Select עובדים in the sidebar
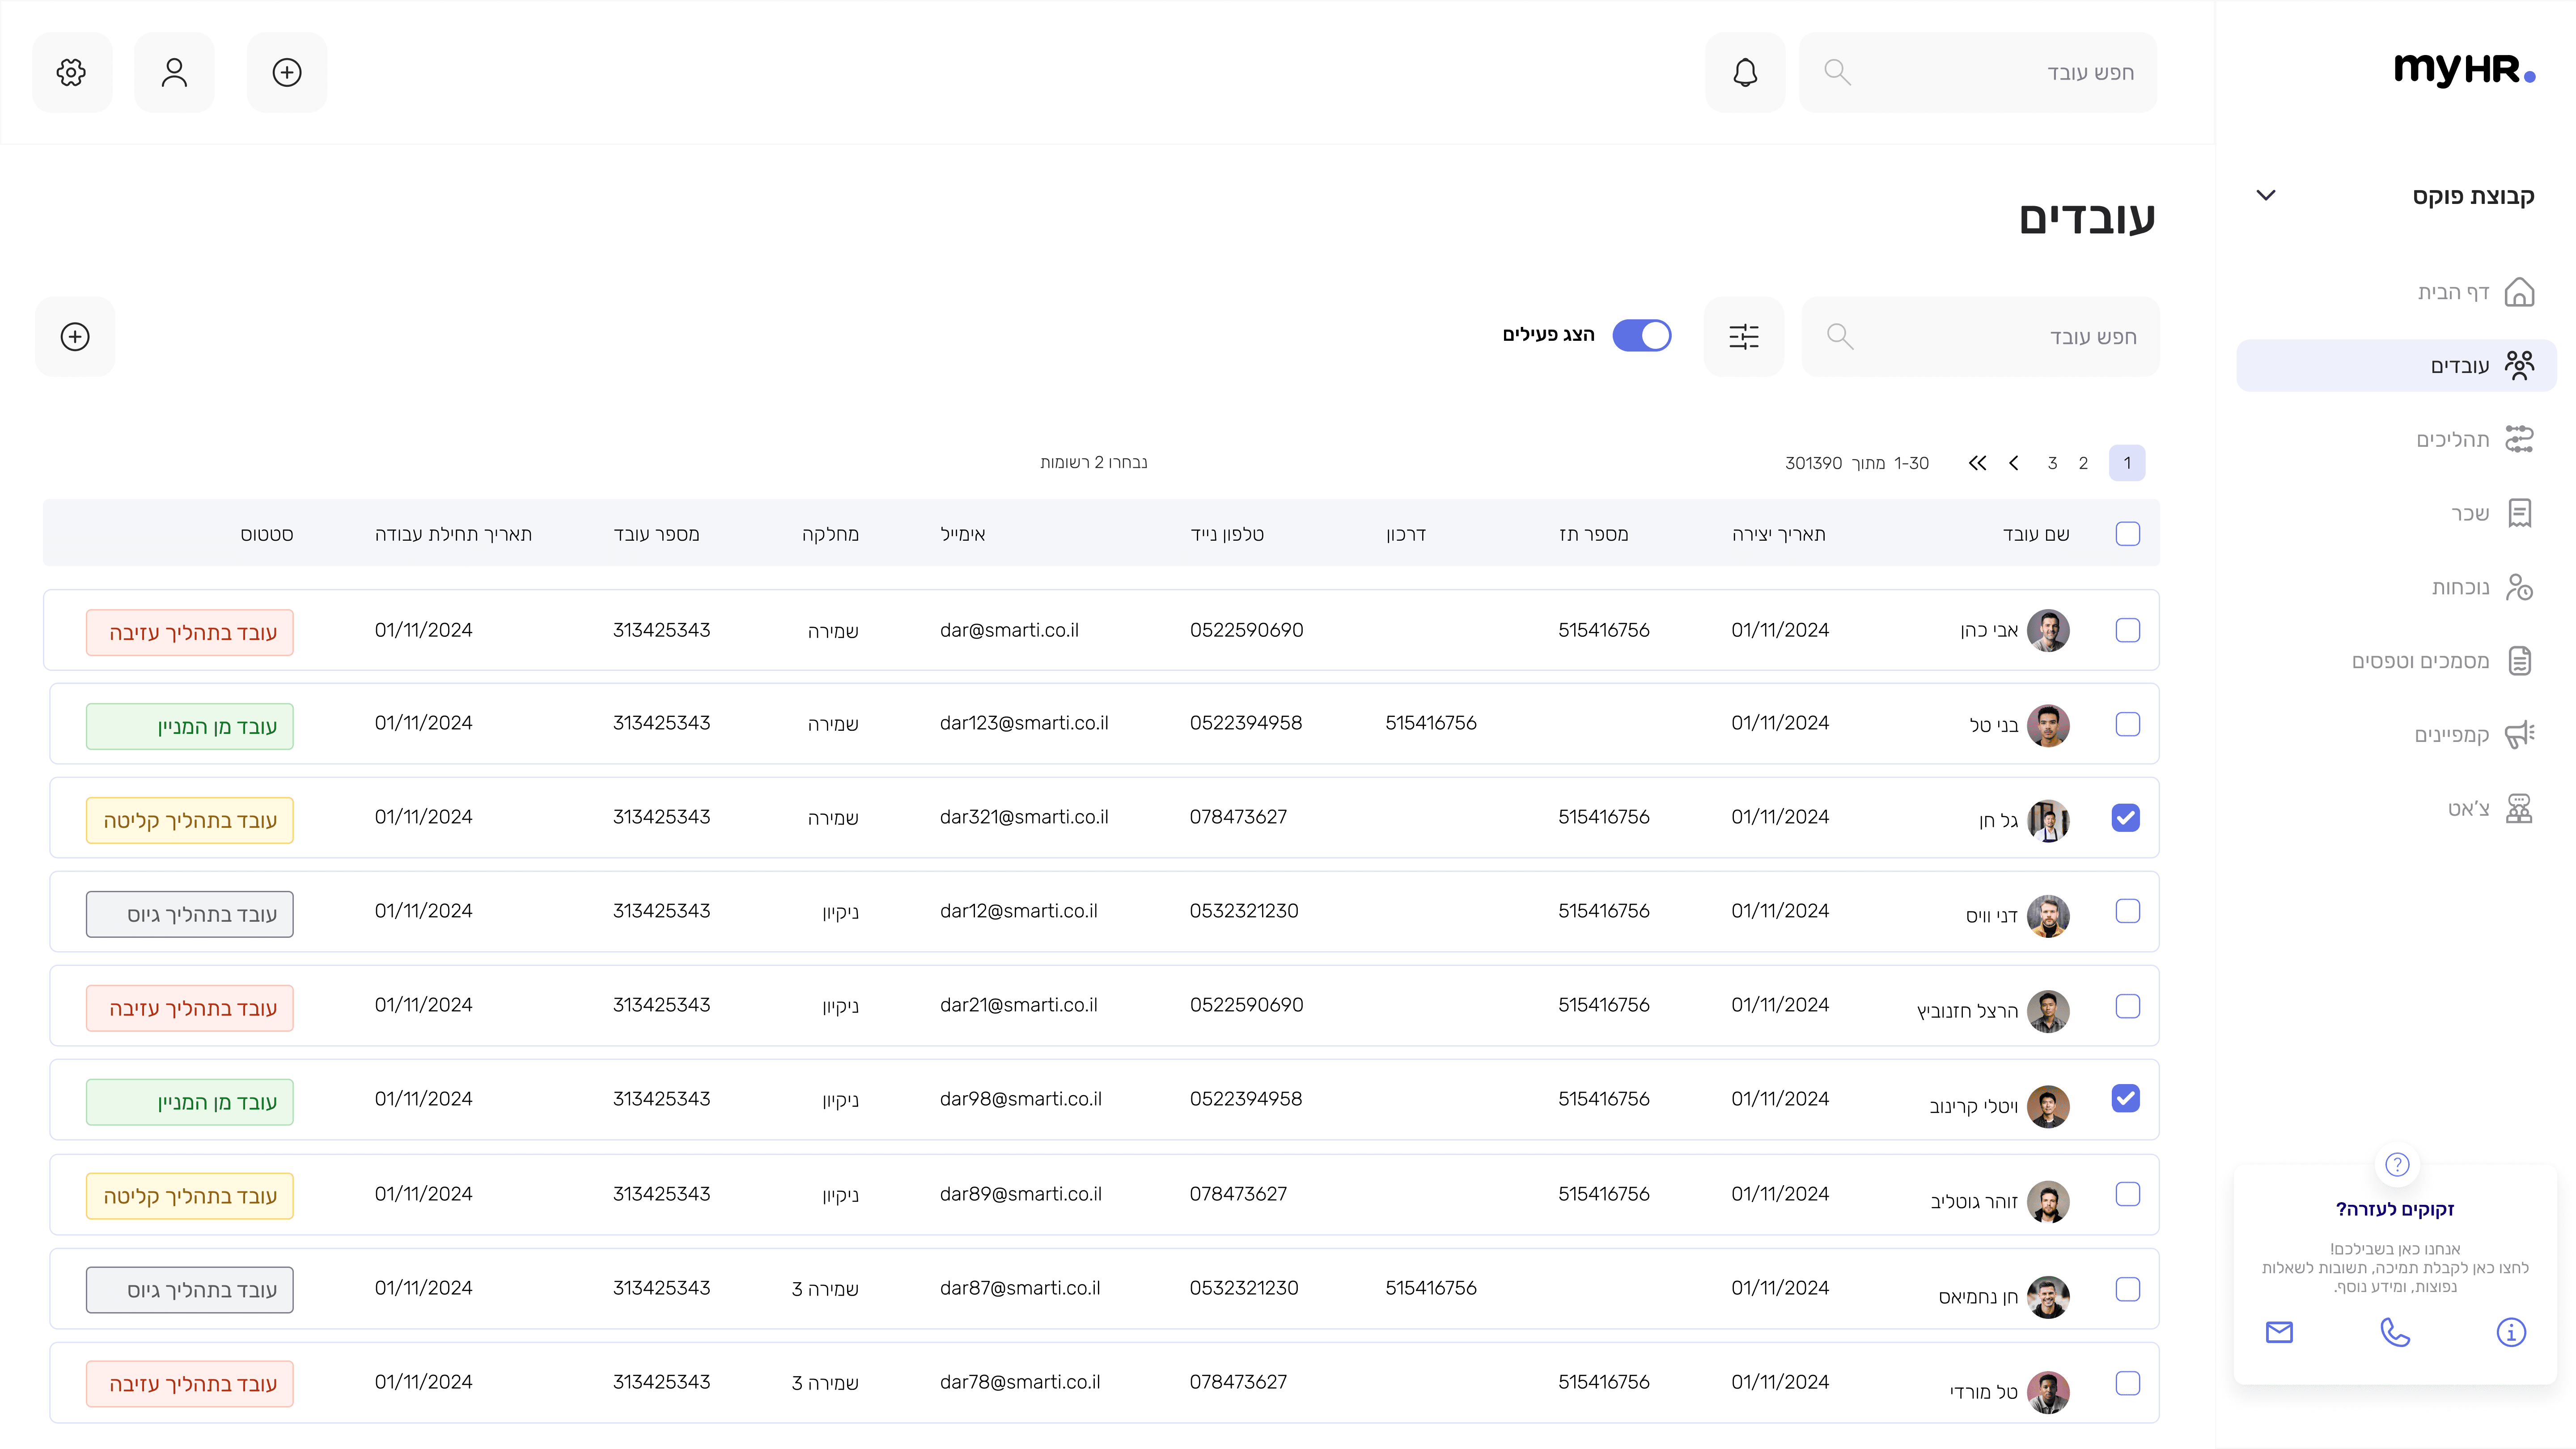This screenshot has height=1449, width=2576. (2396, 365)
